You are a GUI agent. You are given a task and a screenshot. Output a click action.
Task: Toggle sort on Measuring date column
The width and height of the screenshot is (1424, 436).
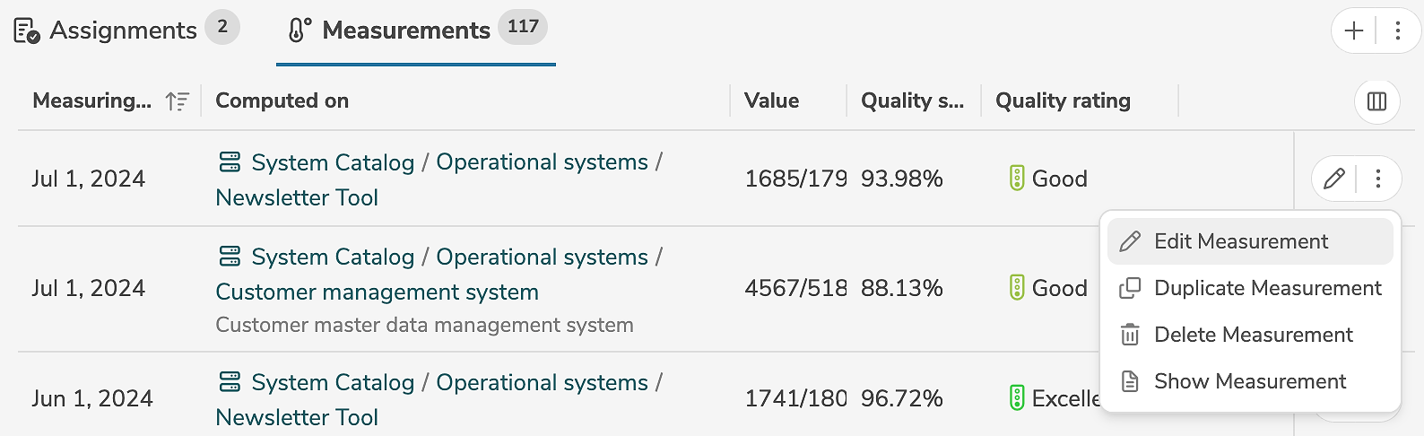point(178,101)
